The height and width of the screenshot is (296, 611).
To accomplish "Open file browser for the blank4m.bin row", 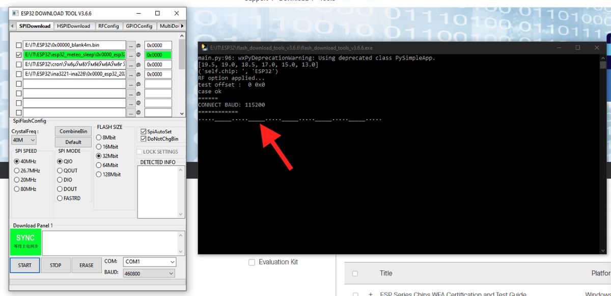I will 131,45.
